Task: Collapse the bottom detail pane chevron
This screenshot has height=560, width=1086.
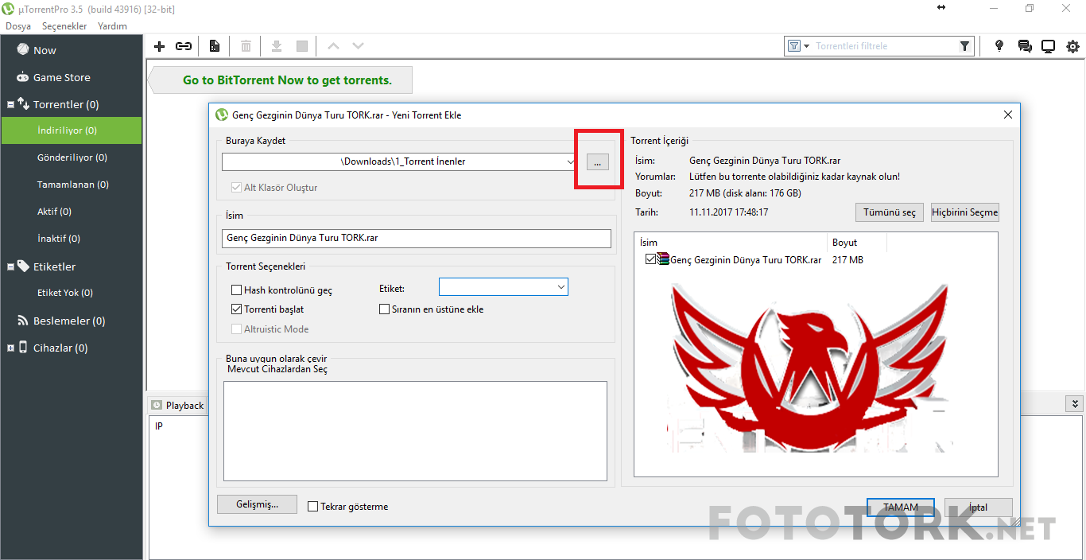Action: pos(1075,404)
